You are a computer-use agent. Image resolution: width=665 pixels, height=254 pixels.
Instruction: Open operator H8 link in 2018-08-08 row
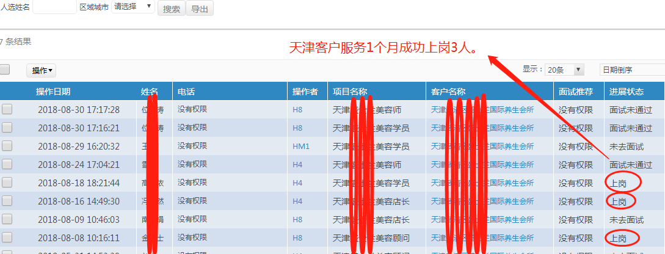tap(297, 238)
